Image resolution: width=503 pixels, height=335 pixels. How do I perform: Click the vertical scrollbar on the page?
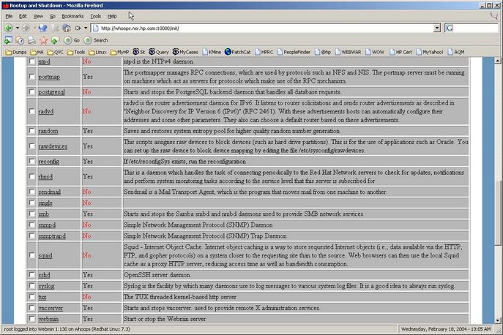tap(496, 183)
